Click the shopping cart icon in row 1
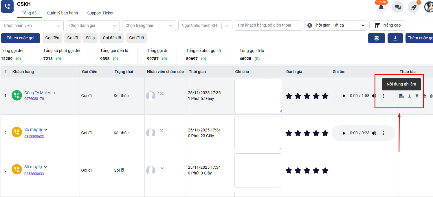The height and width of the screenshot is (197, 433). pos(417,96)
